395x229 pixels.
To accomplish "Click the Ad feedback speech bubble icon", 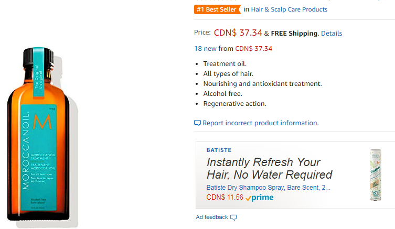I will coord(233,217).
